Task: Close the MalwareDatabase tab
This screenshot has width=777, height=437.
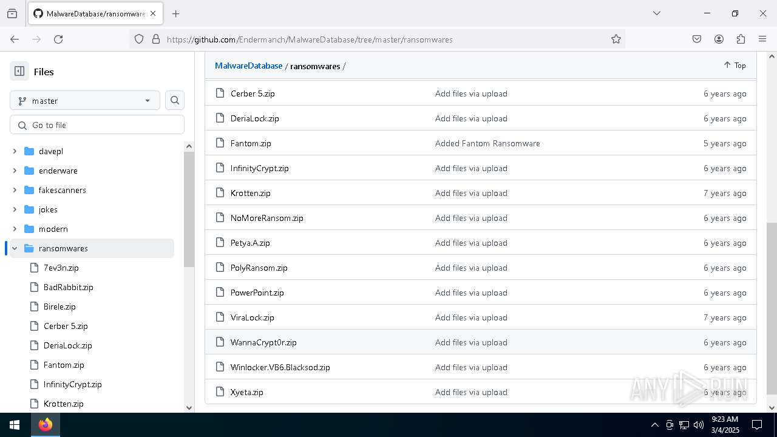Action: coord(154,13)
